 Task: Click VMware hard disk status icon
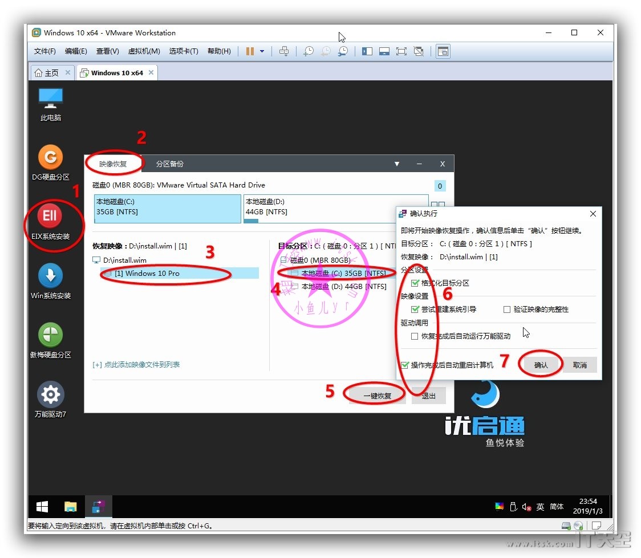click(x=566, y=526)
